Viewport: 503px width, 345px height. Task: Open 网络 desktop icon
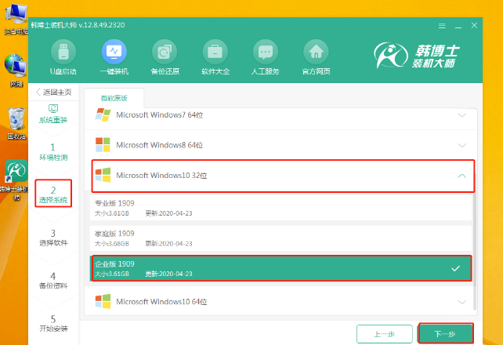(16, 71)
